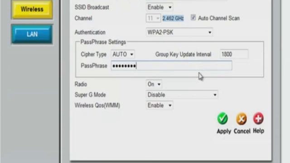Click the Authentication label text
The height and width of the screenshot is (163, 290).
pyautogui.click(x=90, y=32)
